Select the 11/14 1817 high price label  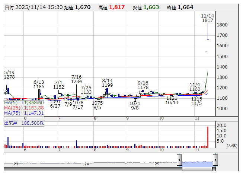point(207,18)
